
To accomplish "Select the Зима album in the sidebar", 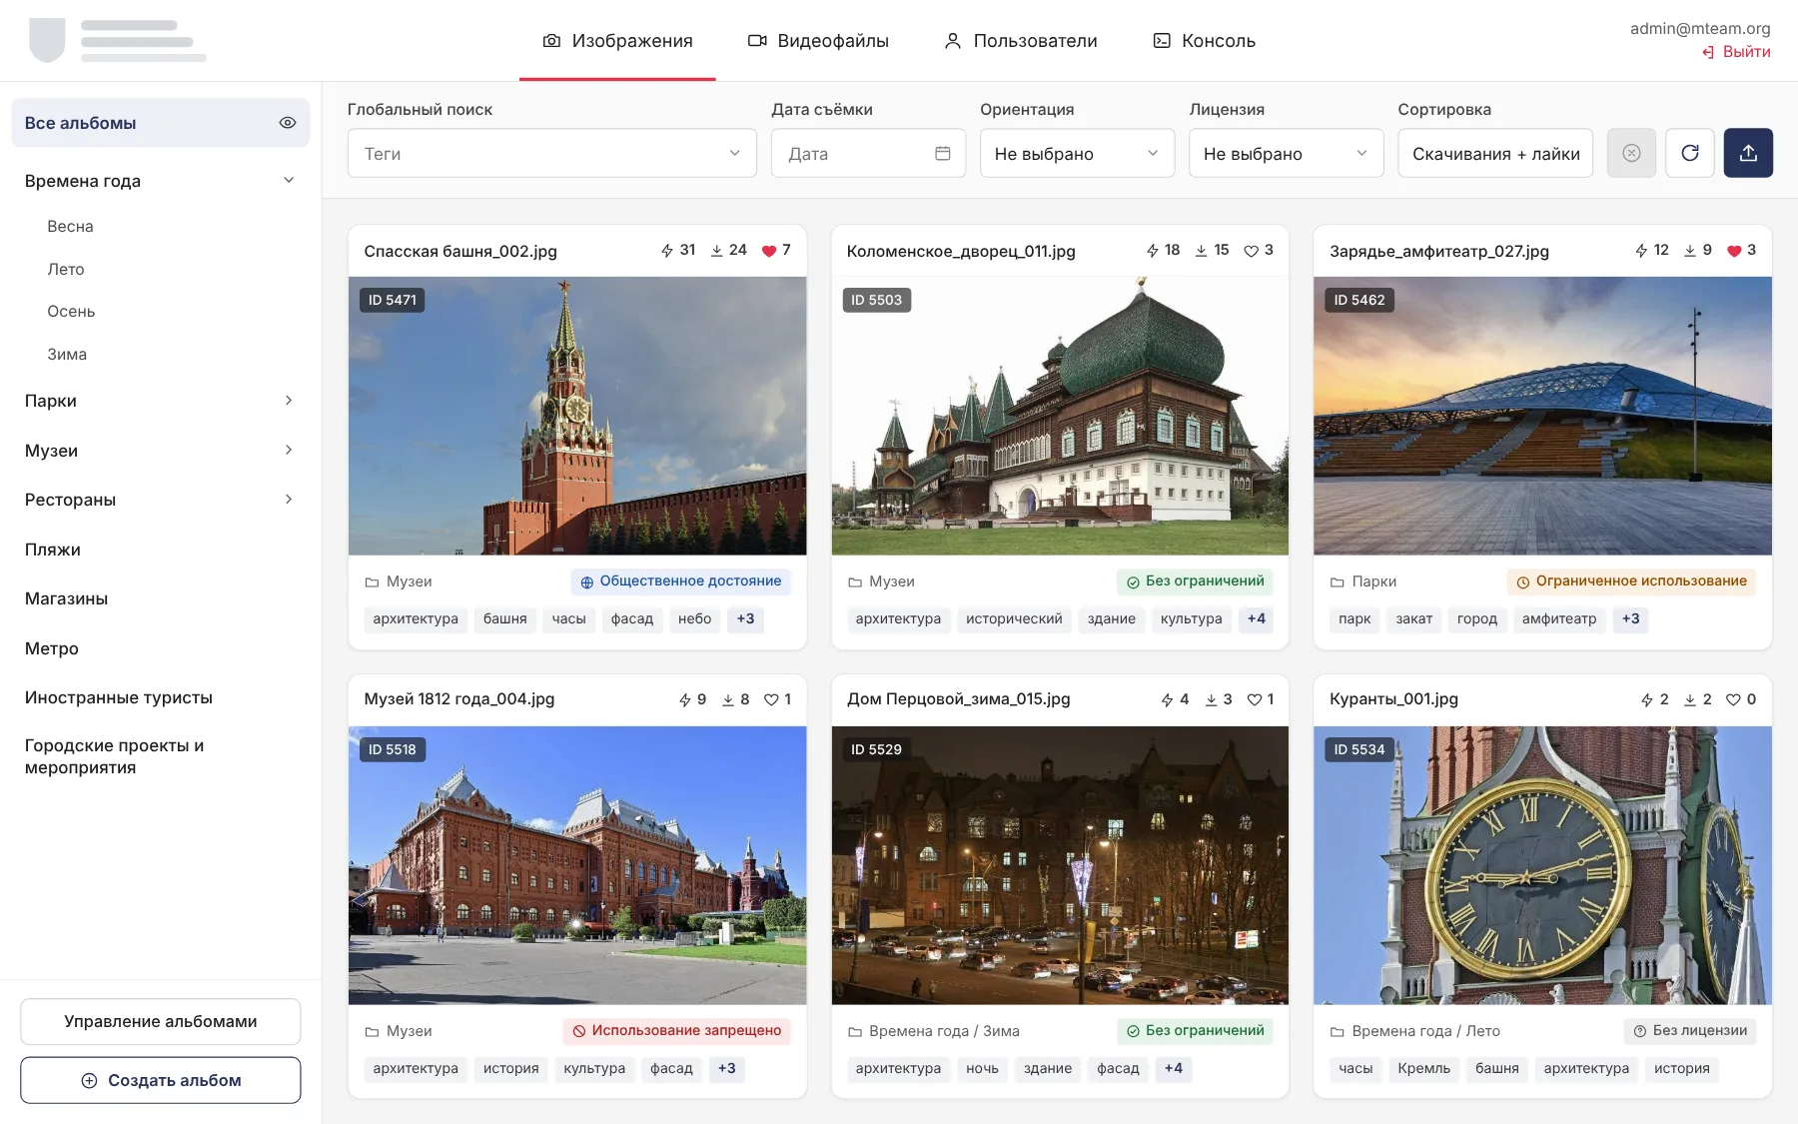I will tap(67, 355).
